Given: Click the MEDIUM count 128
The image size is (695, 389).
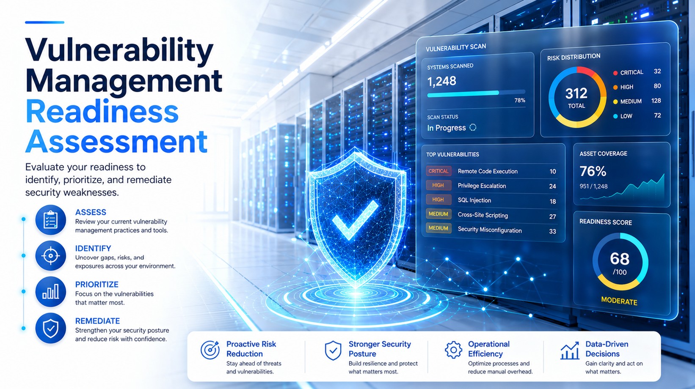Looking at the screenshot, I should click(656, 101).
